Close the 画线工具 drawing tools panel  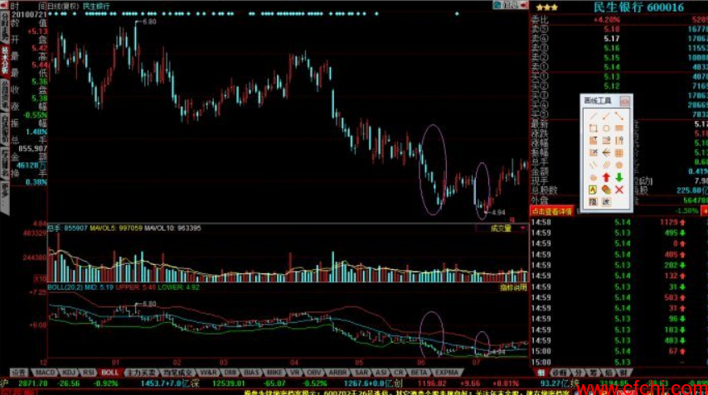pos(624,101)
